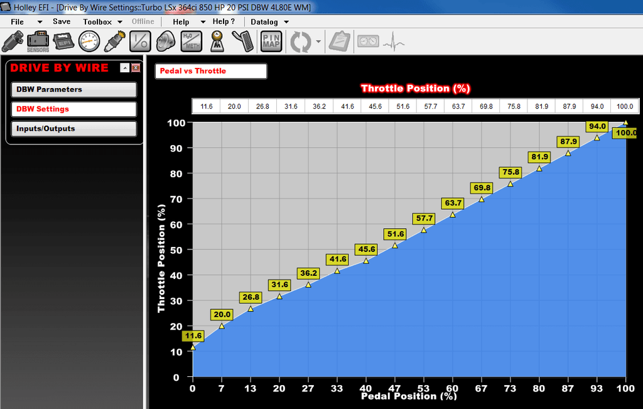This screenshot has height=409, width=643.
Task: Open the Inputs/Outputs section
Action: click(74, 129)
